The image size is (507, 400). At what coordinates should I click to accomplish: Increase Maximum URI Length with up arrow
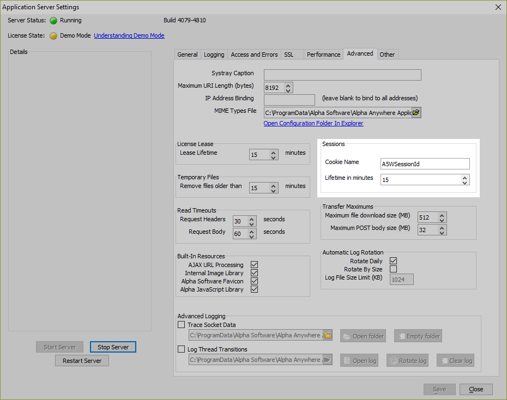[288, 86]
